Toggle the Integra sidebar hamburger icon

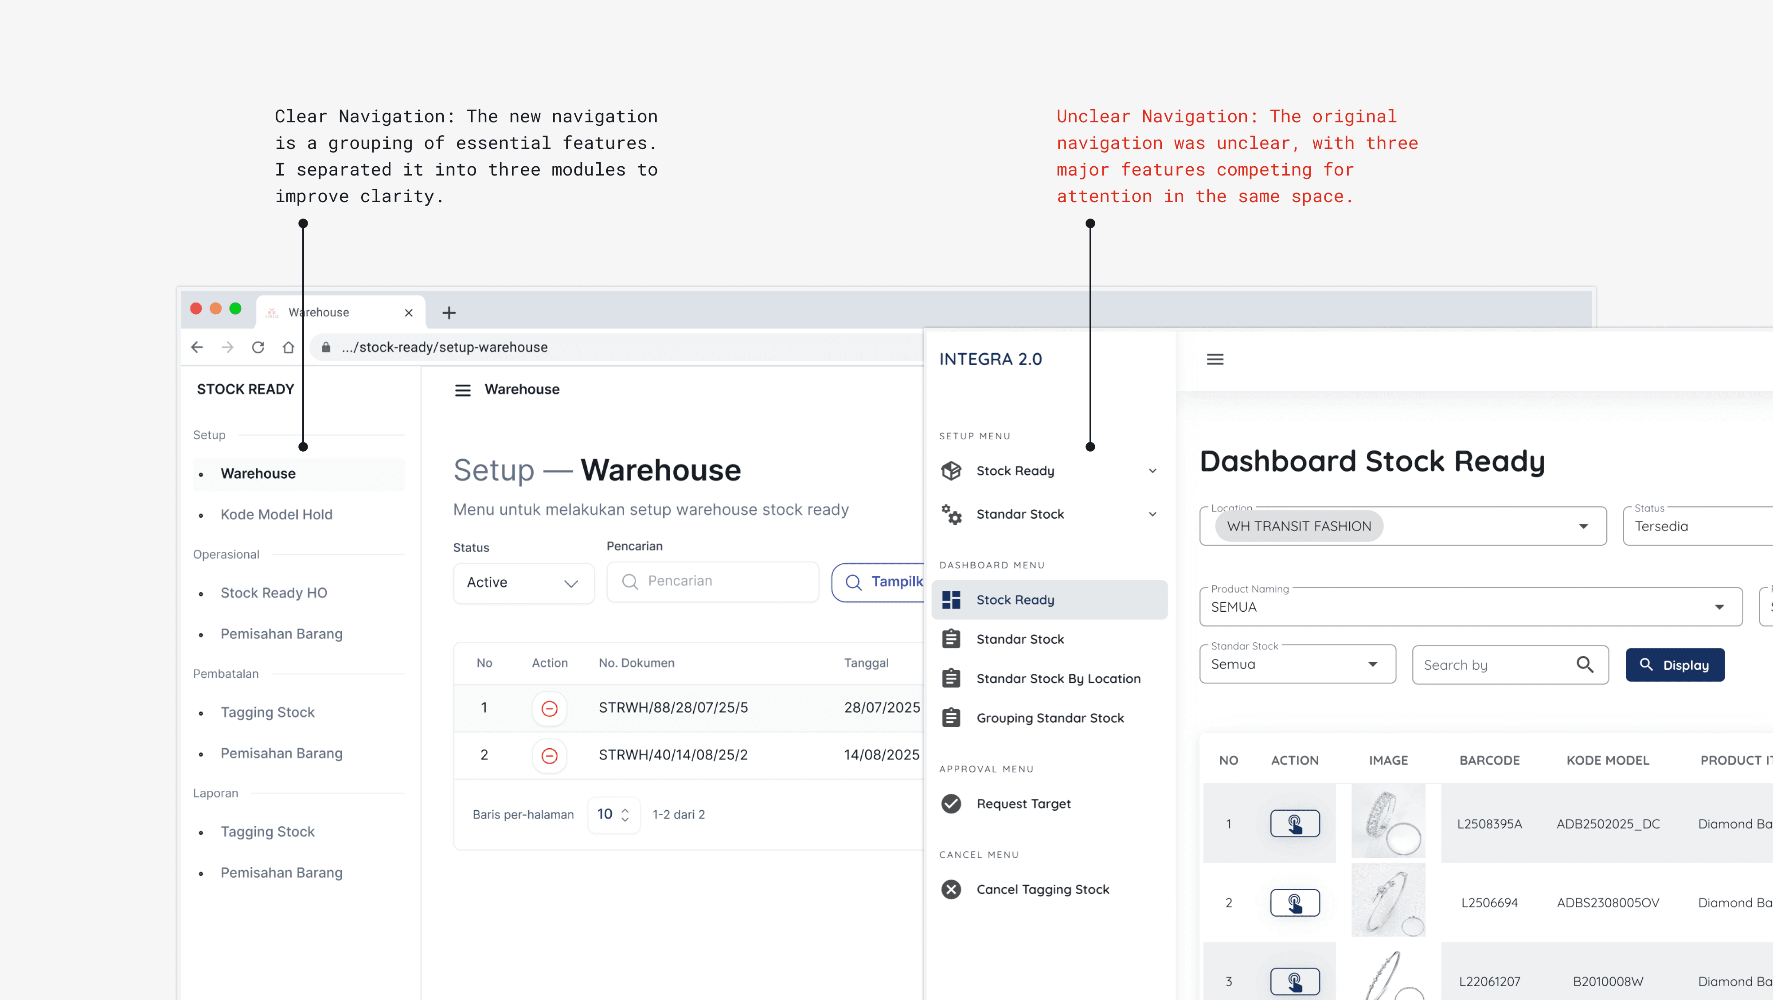click(x=1215, y=359)
